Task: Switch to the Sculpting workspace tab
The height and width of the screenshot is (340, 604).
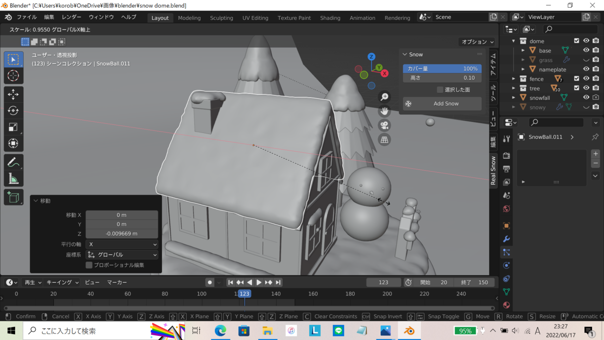Action: pyautogui.click(x=221, y=18)
